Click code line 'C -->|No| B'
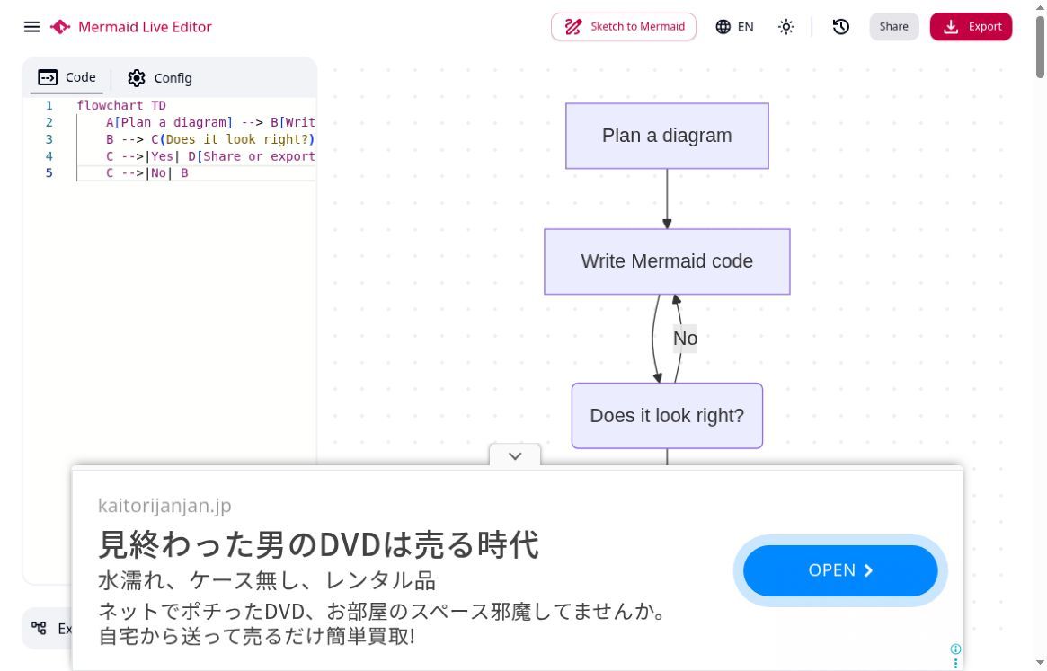This screenshot has width=1047, height=671. (146, 173)
